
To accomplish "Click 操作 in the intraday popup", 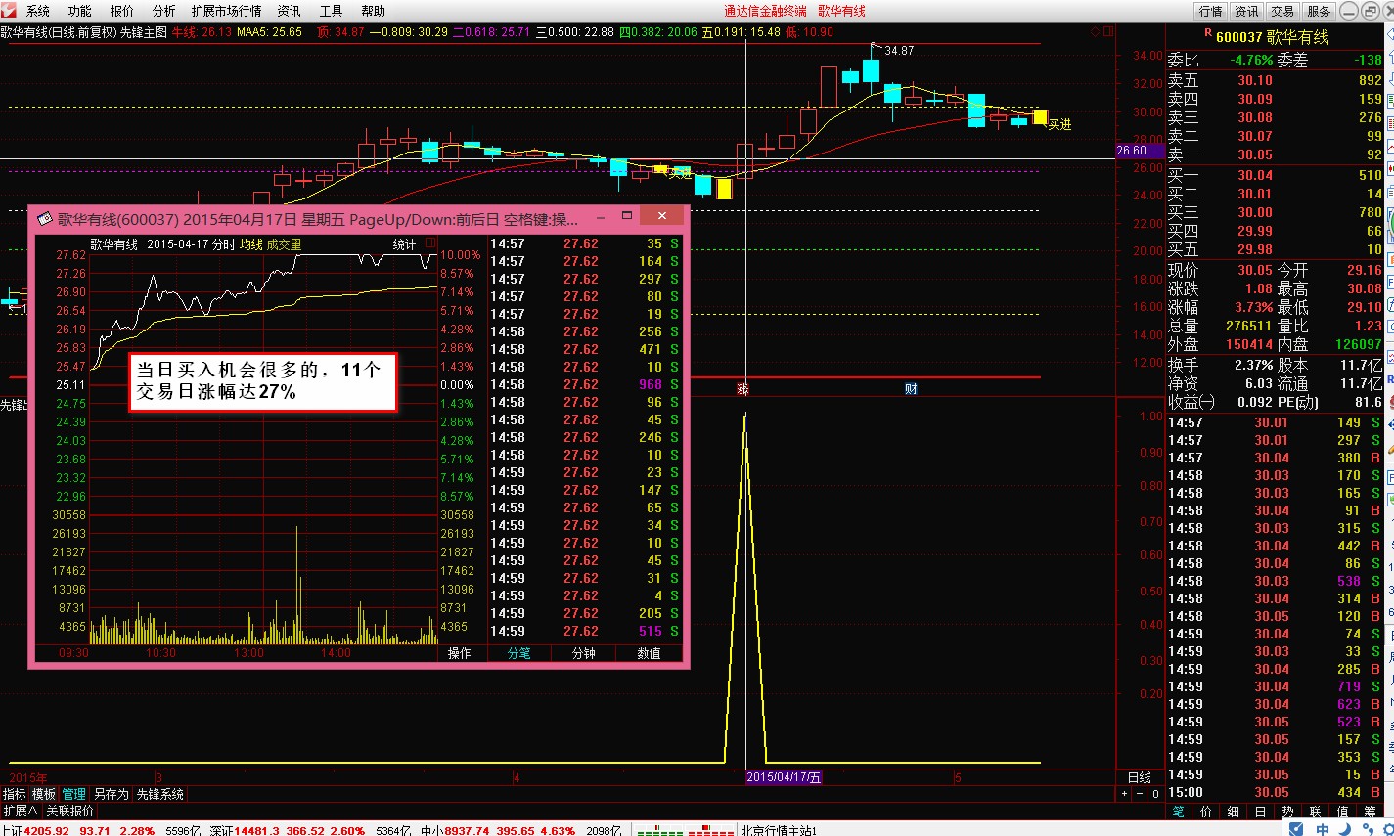I will click(460, 653).
